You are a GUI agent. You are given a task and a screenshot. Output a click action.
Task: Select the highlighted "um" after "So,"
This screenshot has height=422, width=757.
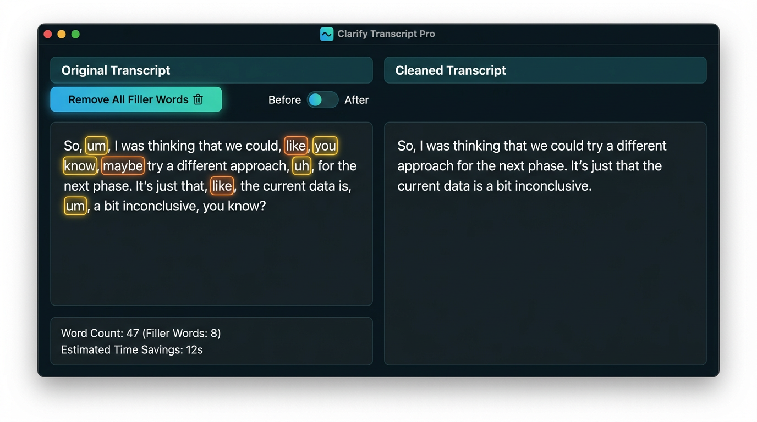coord(96,146)
